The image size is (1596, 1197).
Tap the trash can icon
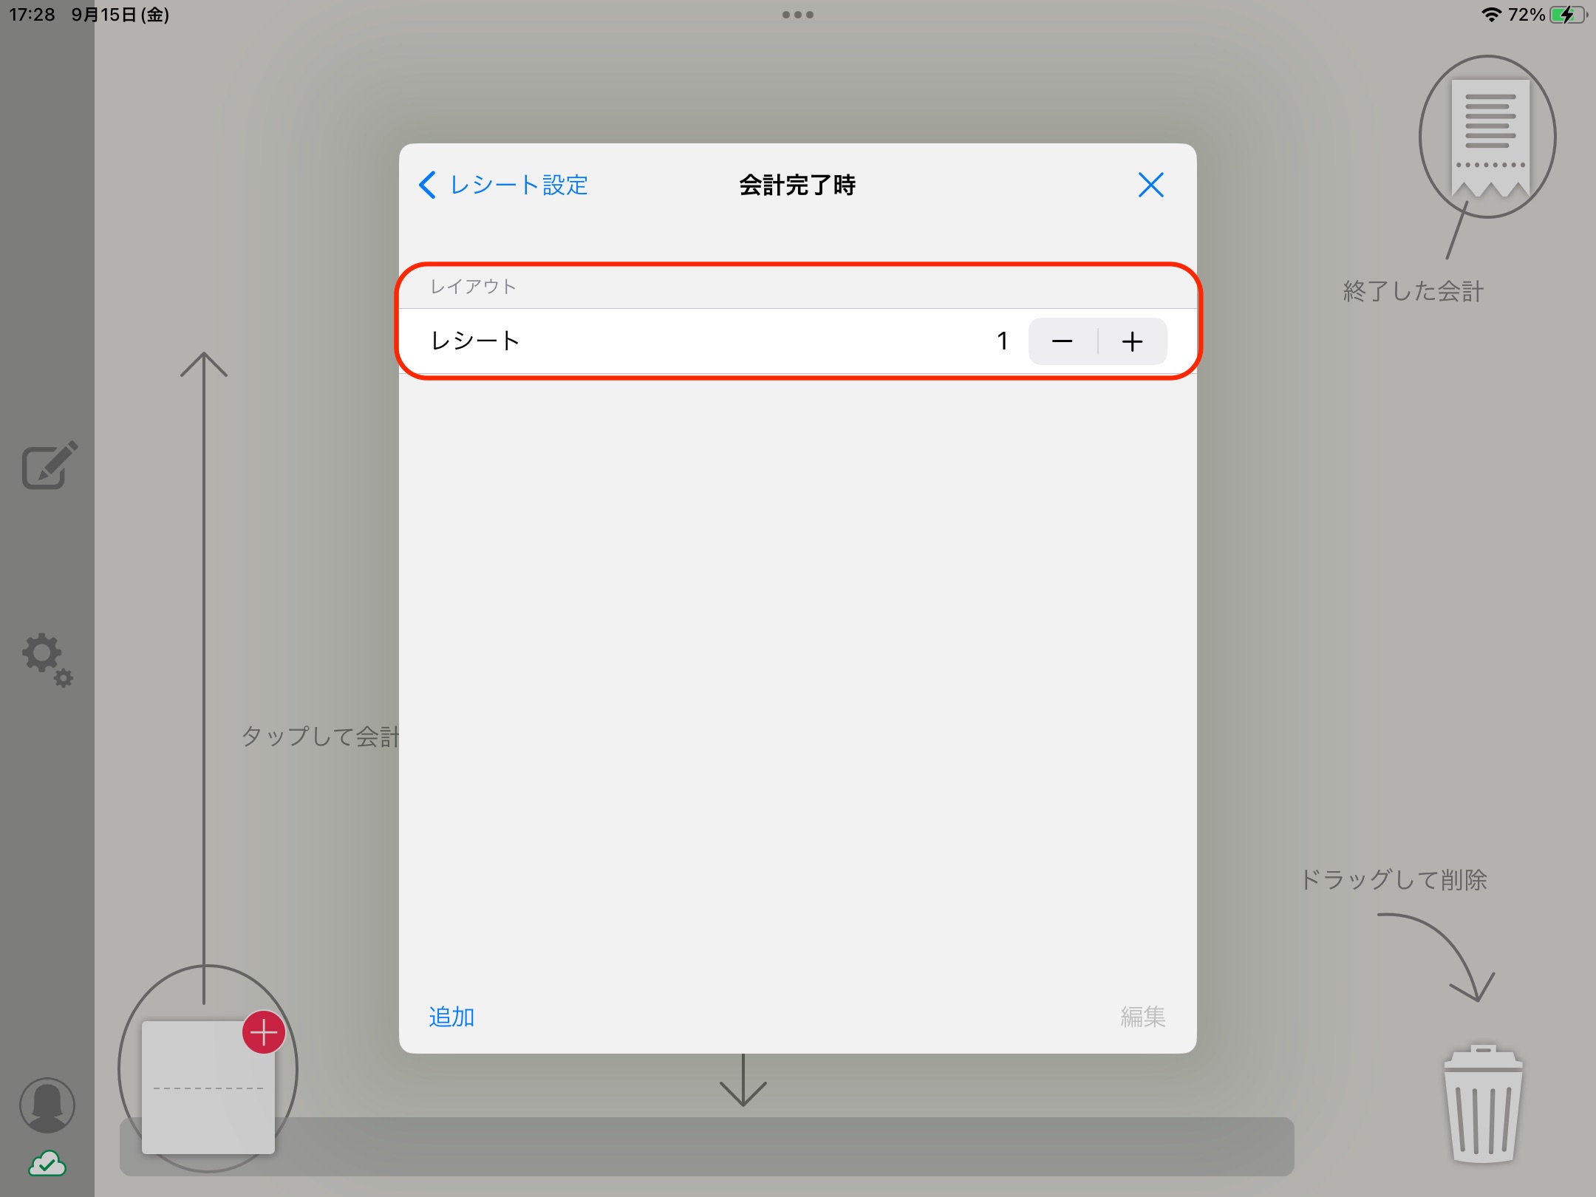point(1483,1103)
